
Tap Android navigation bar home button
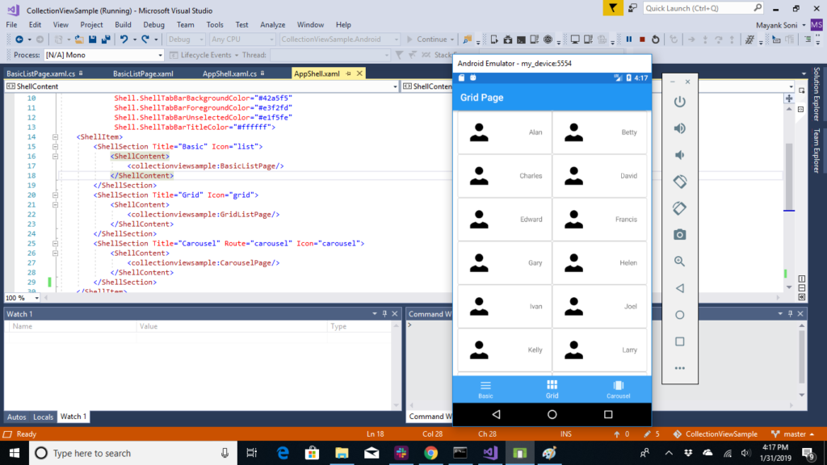click(552, 414)
